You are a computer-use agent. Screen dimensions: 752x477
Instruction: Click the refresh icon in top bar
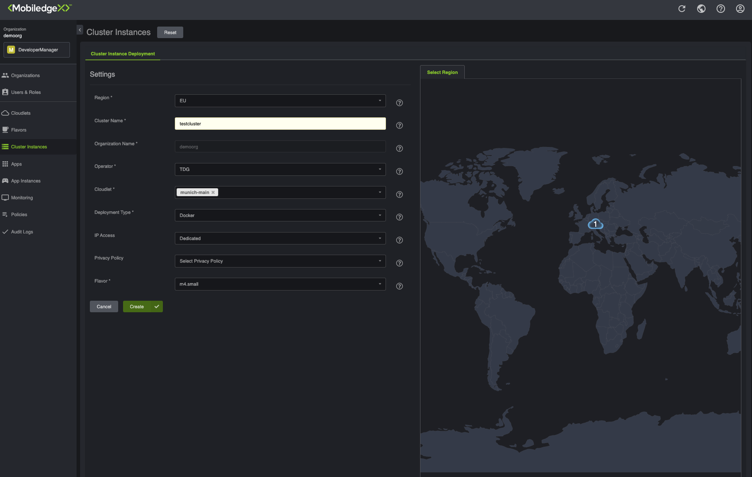tap(682, 8)
